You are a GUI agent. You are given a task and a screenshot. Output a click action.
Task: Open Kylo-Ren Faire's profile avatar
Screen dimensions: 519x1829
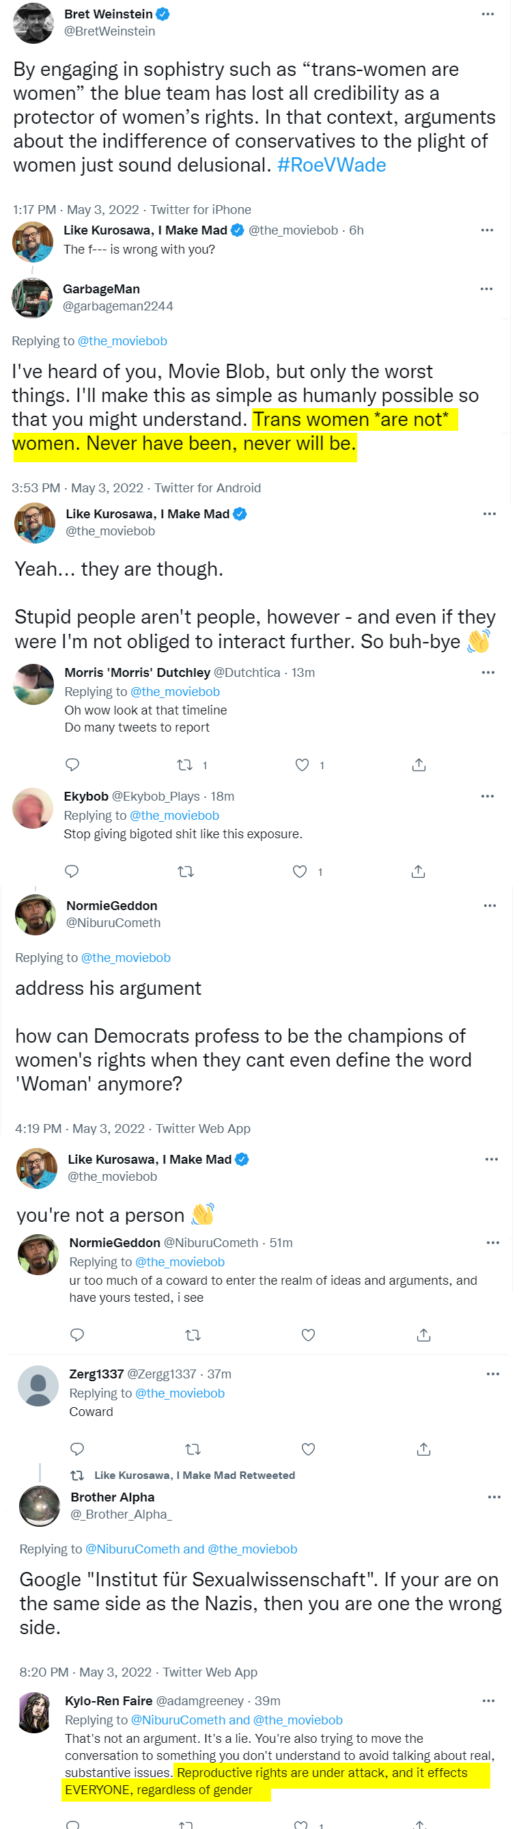(x=35, y=1712)
